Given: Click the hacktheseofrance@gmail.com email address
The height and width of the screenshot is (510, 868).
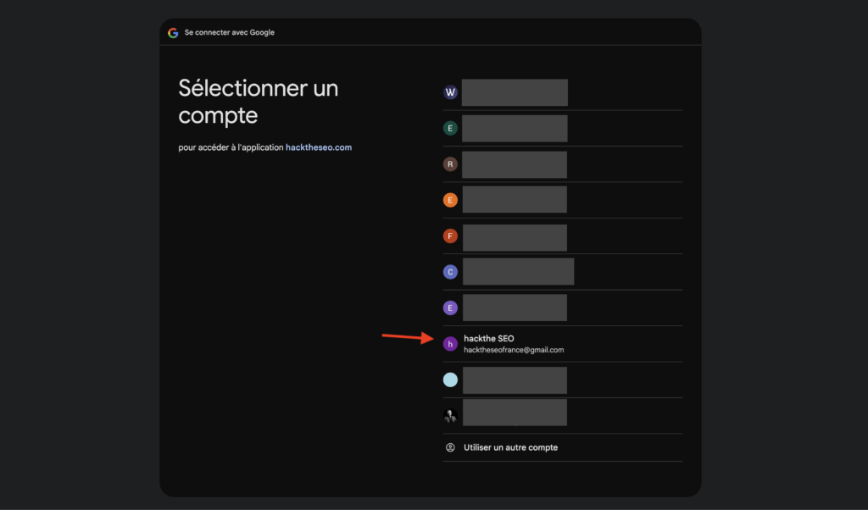Looking at the screenshot, I should (x=514, y=350).
